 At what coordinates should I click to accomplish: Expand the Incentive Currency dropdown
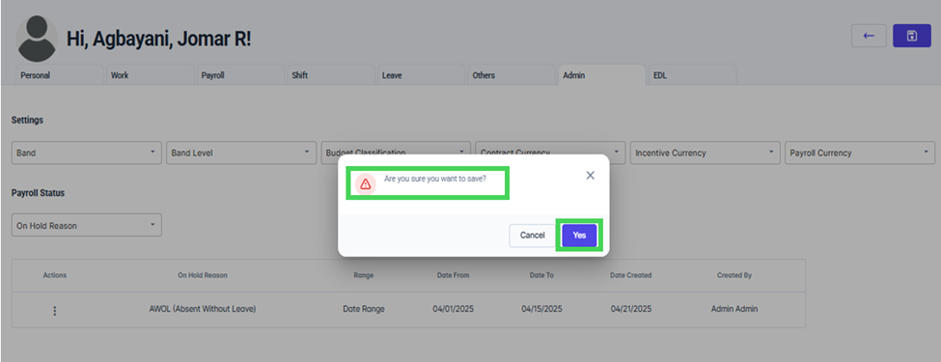[706, 153]
